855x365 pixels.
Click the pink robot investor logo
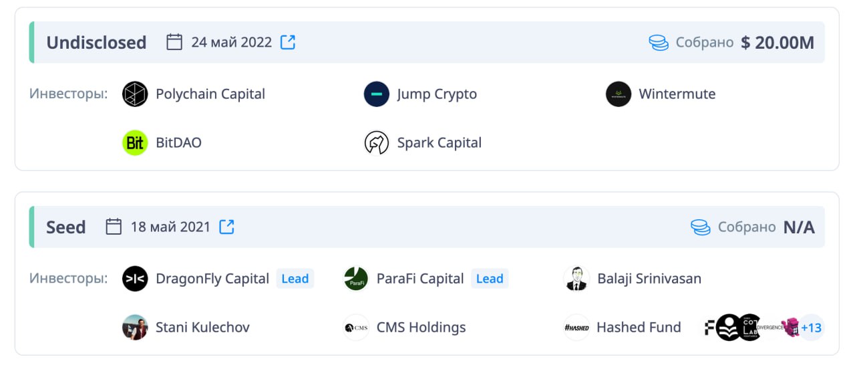tap(790, 328)
